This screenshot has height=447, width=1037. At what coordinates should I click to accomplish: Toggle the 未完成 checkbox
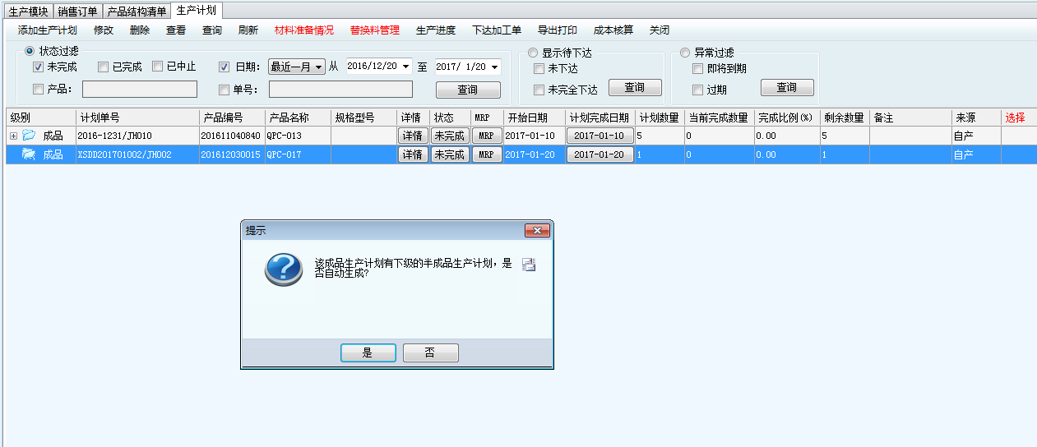(38, 67)
